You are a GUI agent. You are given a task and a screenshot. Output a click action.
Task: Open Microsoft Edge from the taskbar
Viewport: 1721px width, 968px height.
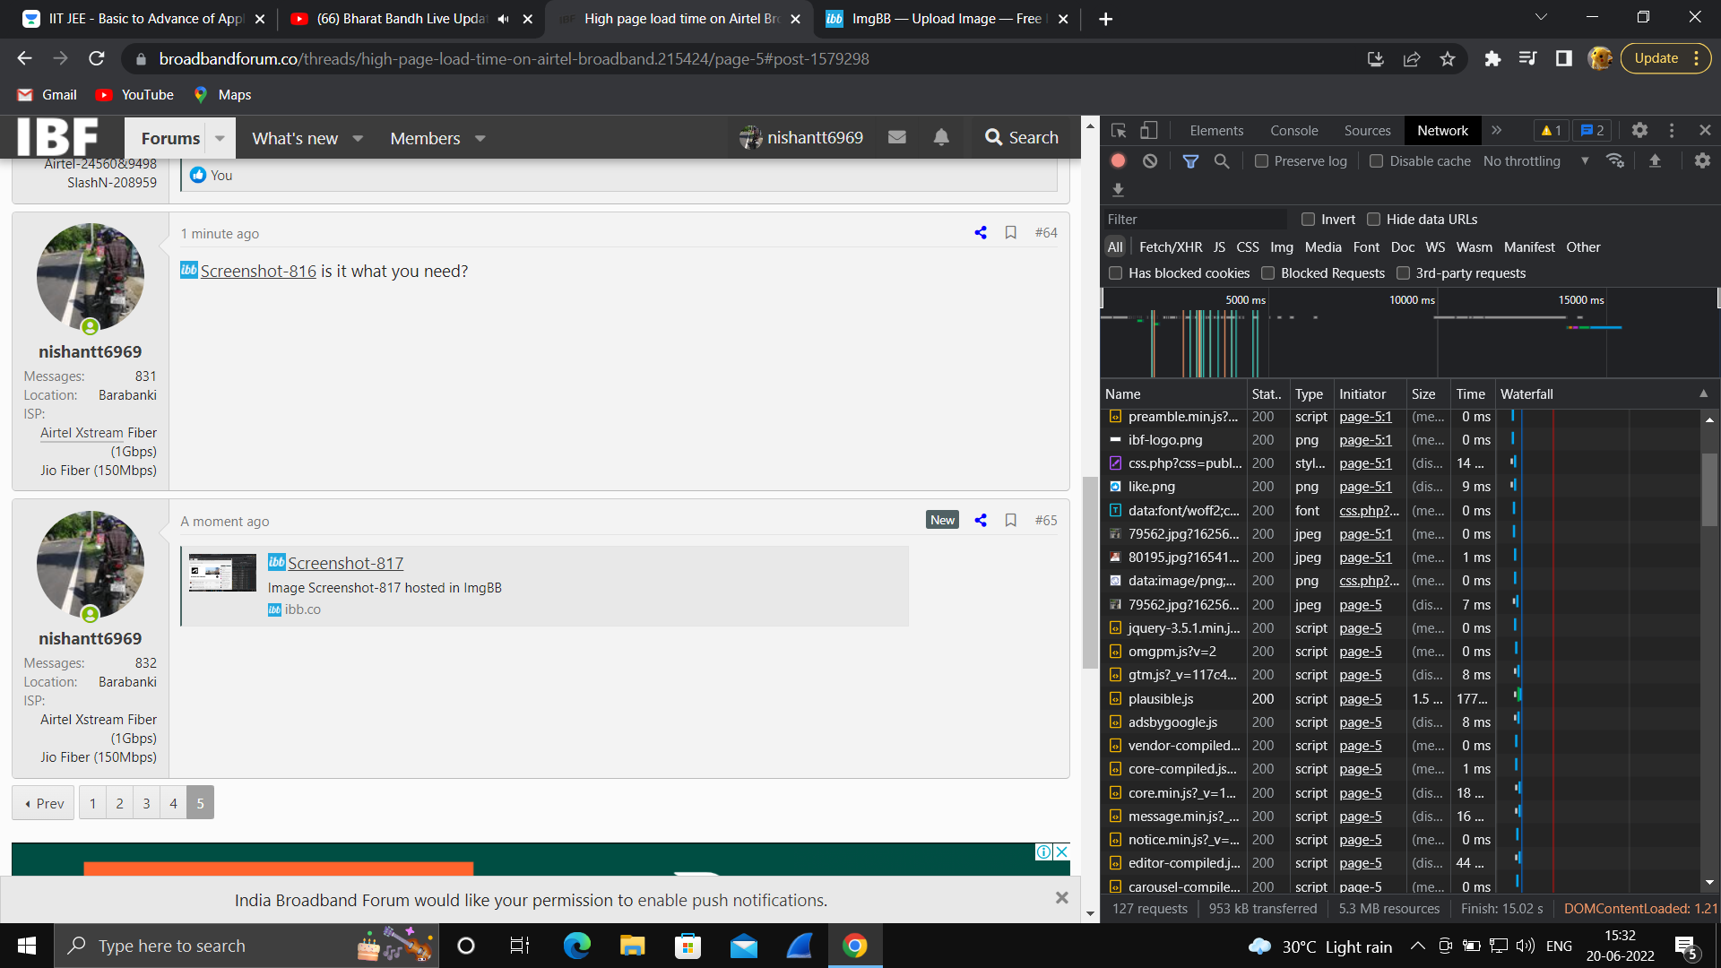tap(576, 946)
